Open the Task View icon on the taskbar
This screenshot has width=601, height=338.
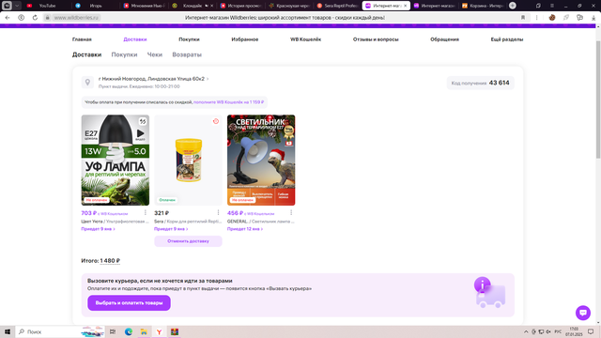[113, 331]
